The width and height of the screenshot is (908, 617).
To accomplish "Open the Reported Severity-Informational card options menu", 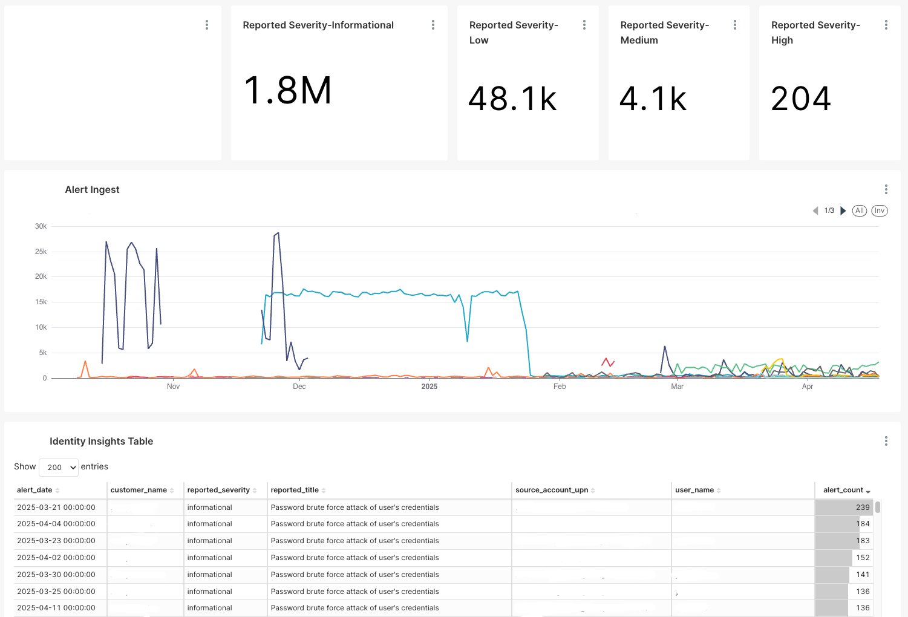I will [433, 25].
